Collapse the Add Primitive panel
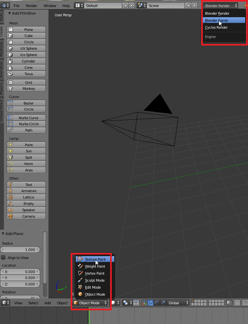The width and height of the screenshot is (248, 324). coord(10,13)
